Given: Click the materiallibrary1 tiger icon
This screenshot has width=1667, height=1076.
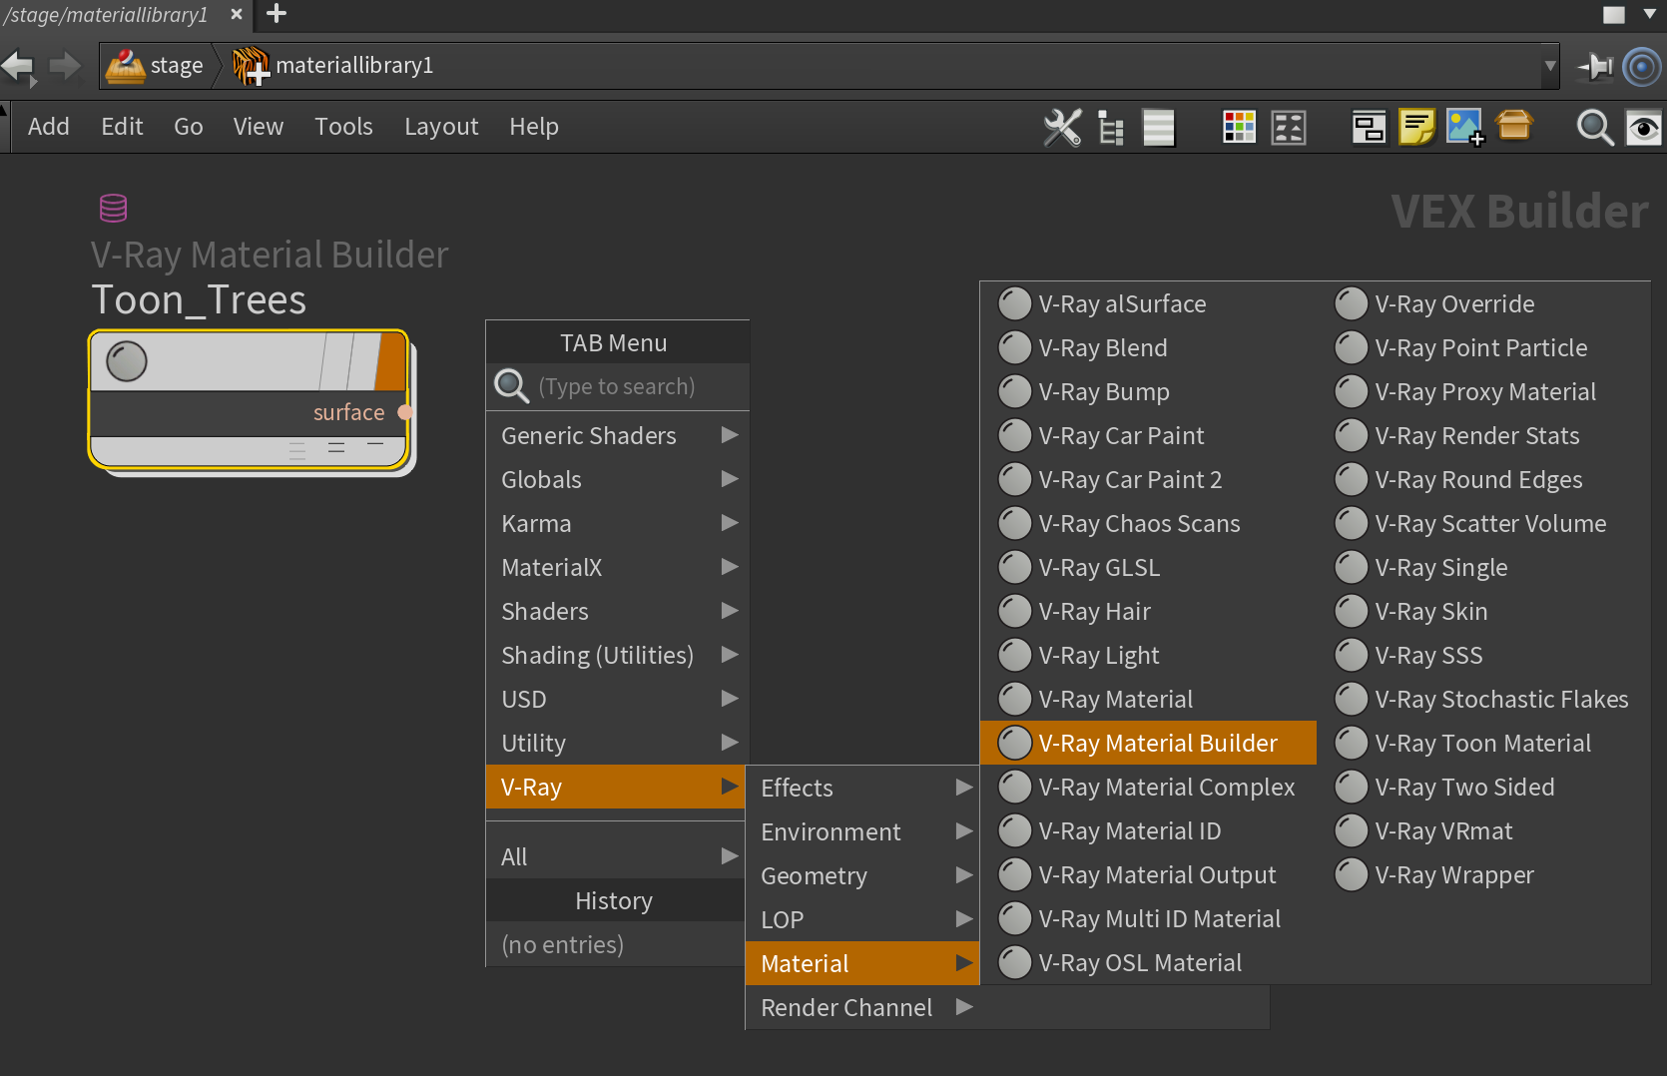Looking at the screenshot, I should pyautogui.click(x=251, y=66).
